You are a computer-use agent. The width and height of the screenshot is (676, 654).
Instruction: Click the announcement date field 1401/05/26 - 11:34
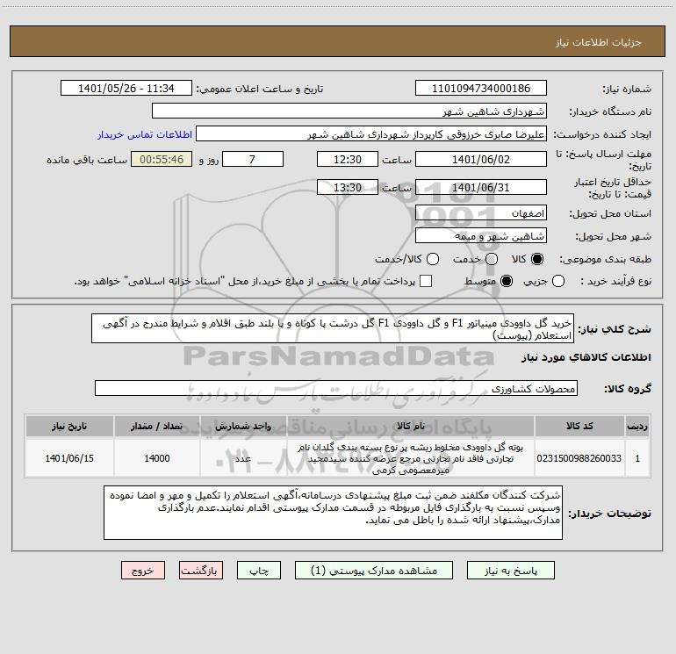[x=126, y=89]
